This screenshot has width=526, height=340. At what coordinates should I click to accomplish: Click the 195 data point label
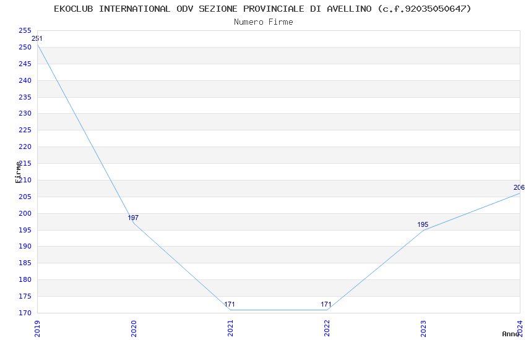click(x=423, y=224)
